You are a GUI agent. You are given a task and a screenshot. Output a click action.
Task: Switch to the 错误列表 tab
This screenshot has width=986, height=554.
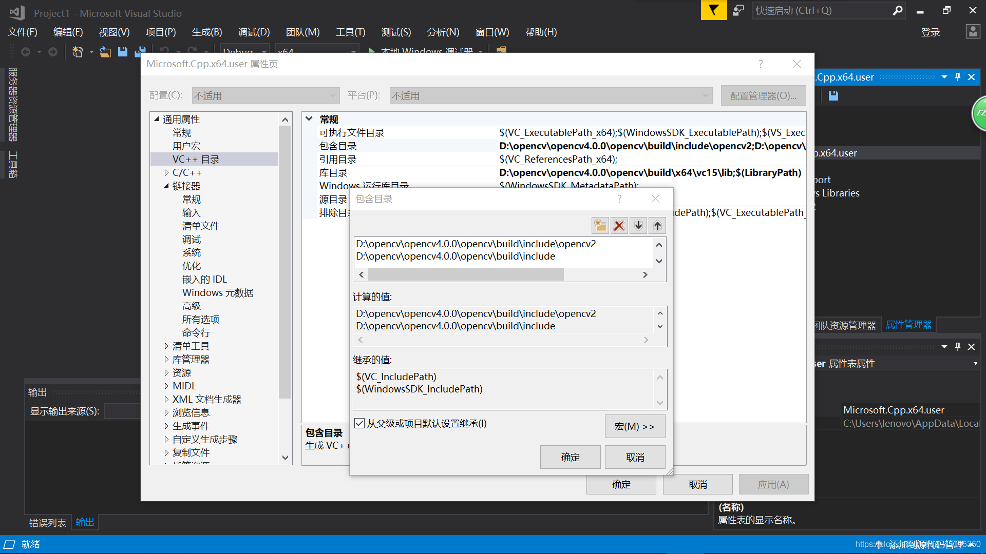[x=48, y=523]
